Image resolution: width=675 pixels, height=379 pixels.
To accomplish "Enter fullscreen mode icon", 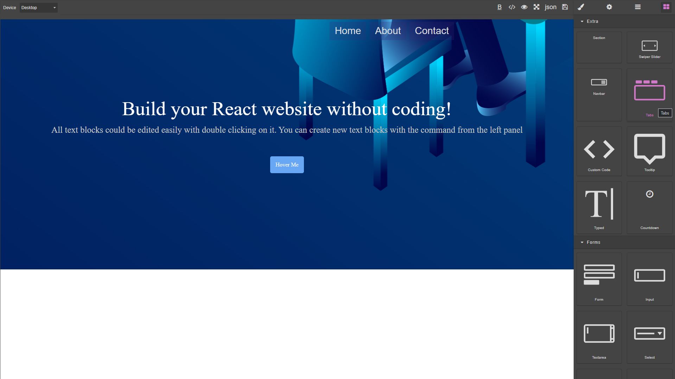I will (536, 7).
